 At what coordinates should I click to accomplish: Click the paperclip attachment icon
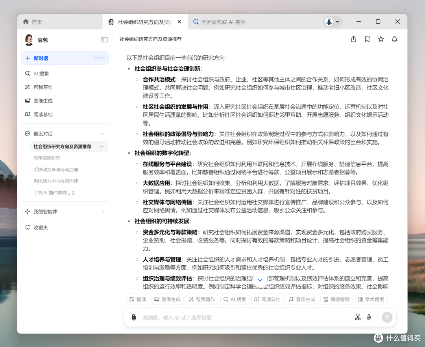coord(134,317)
